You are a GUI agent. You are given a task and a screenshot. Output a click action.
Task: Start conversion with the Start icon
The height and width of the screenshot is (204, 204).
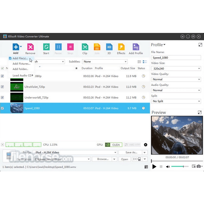tap(46, 47)
